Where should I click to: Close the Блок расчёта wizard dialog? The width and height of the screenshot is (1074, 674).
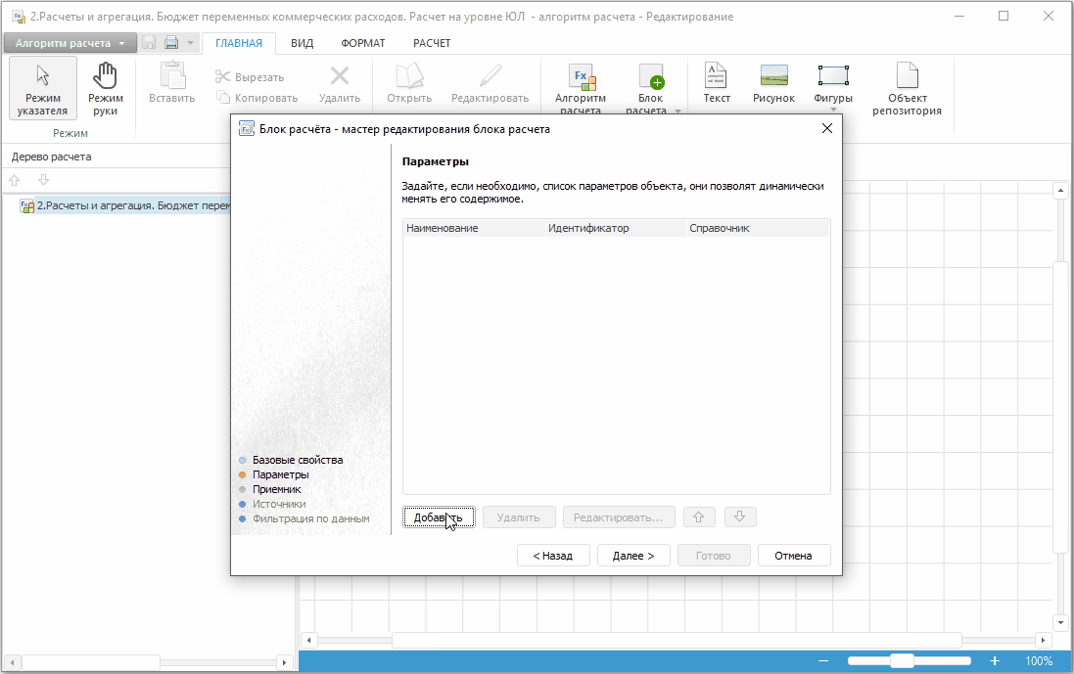click(826, 129)
